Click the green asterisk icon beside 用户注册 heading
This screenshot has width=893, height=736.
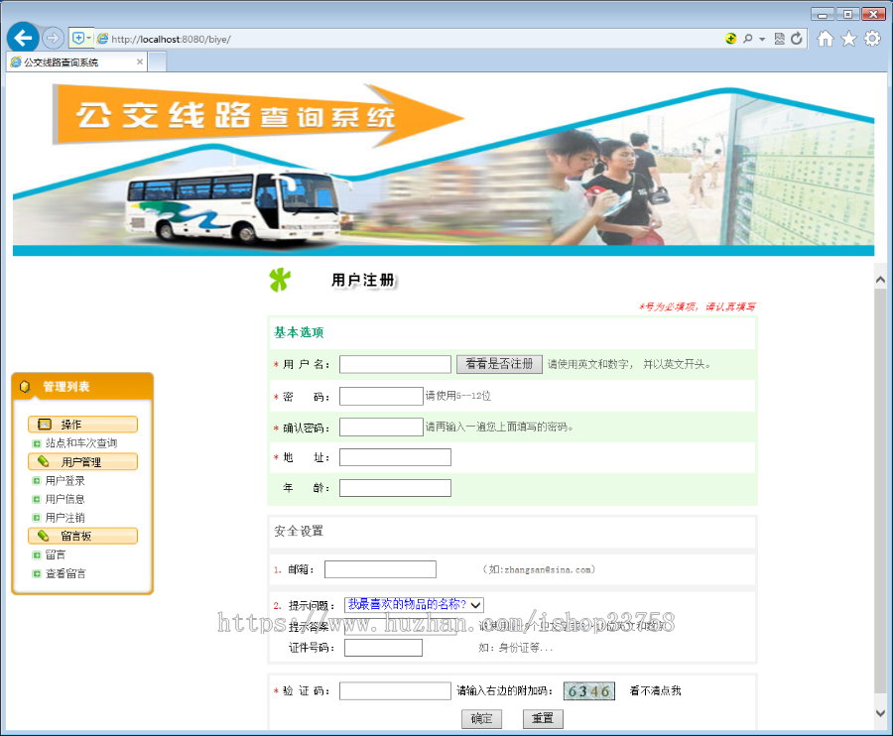(x=281, y=279)
